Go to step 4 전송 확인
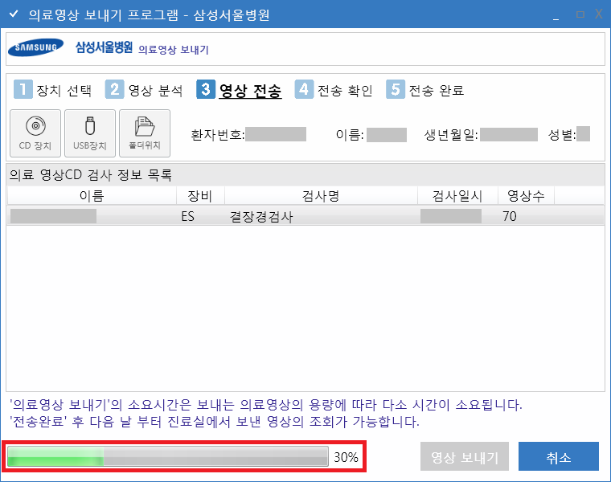Screen dimensions: 611x482 (334, 89)
